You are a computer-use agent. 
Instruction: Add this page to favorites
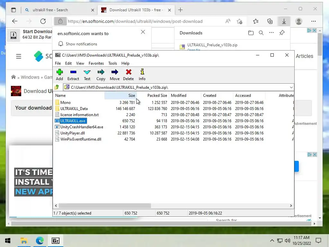[239, 21]
